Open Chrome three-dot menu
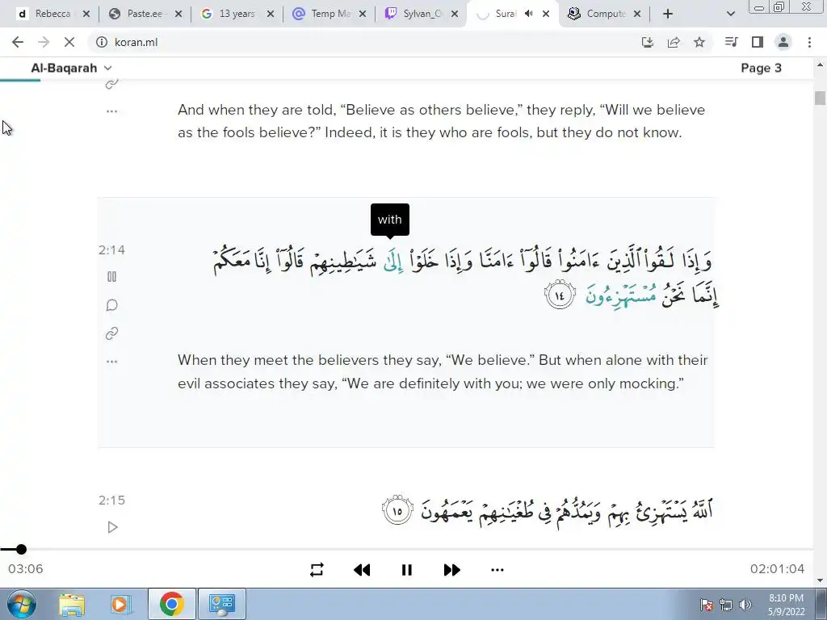Viewport: 827px width, 620px height. (809, 42)
